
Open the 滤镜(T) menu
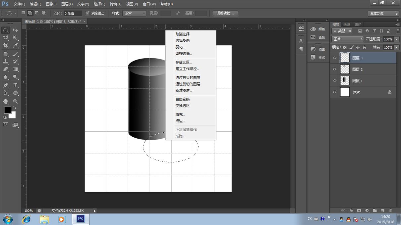click(115, 4)
